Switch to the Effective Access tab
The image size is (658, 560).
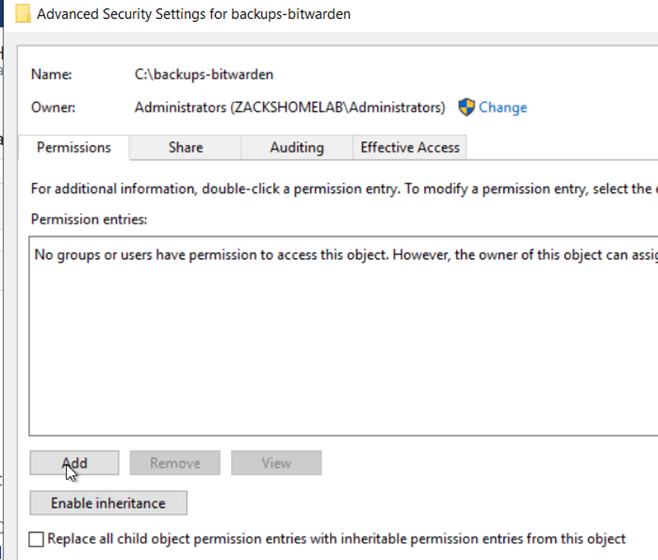coord(410,148)
